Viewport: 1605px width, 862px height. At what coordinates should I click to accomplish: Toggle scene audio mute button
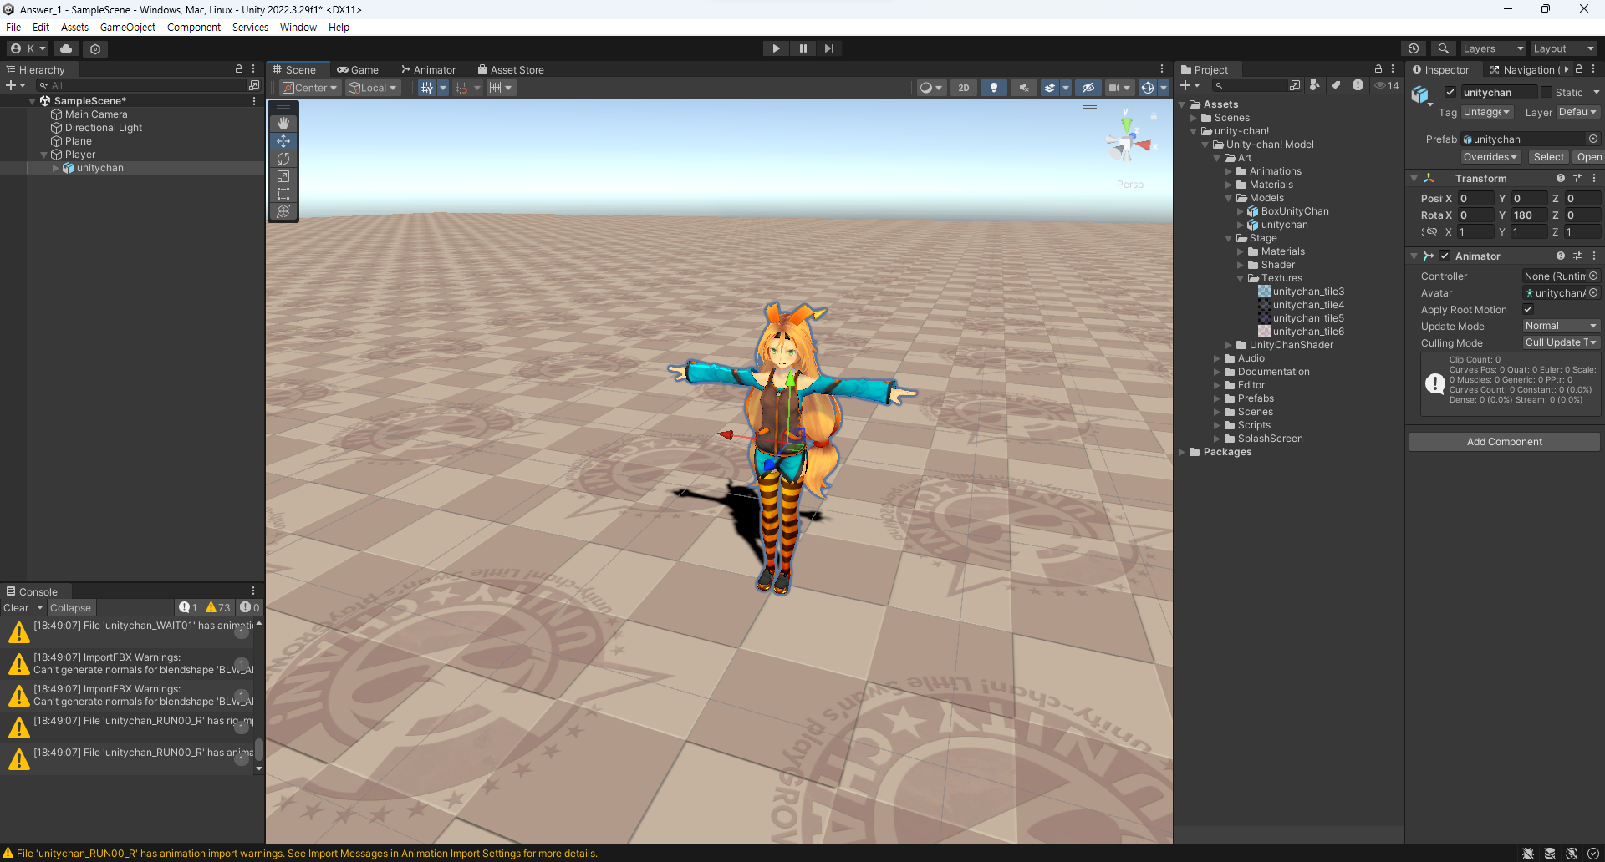(1023, 88)
